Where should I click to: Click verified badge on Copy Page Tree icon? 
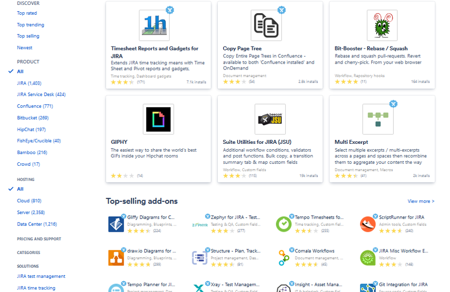(x=282, y=10)
